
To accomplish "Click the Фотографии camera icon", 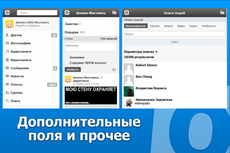I will coord(7,43).
